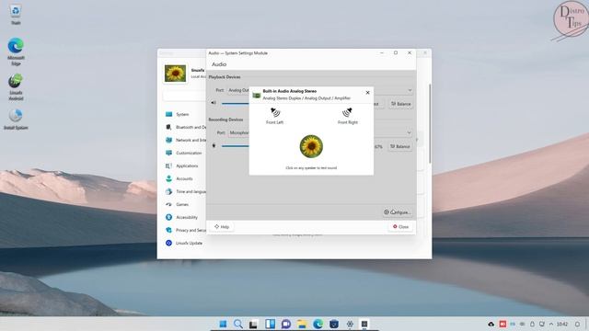
Task: Open the Balance button for playback device
Action: [x=401, y=104]
